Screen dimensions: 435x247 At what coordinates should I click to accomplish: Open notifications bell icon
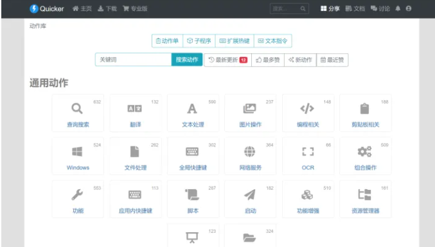pos(398,8)
